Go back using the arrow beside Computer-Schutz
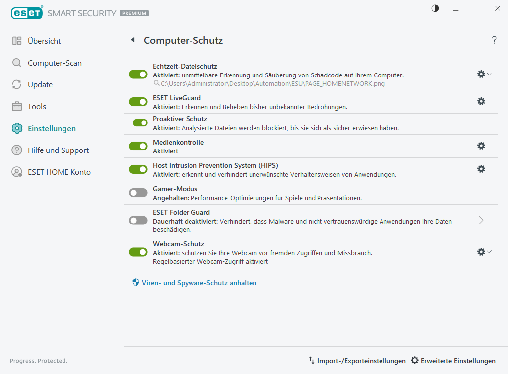This screenshot has width=508, height=374. click(132, 40)
